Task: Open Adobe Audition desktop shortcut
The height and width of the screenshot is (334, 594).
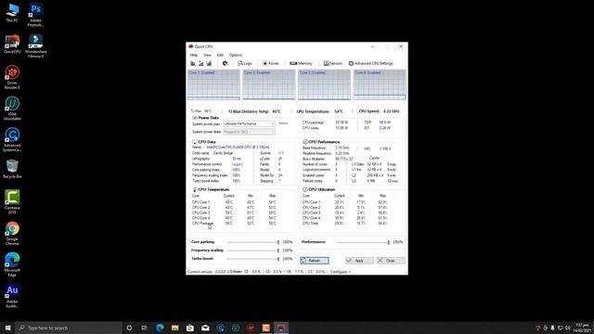Action: tap(12, 296)
